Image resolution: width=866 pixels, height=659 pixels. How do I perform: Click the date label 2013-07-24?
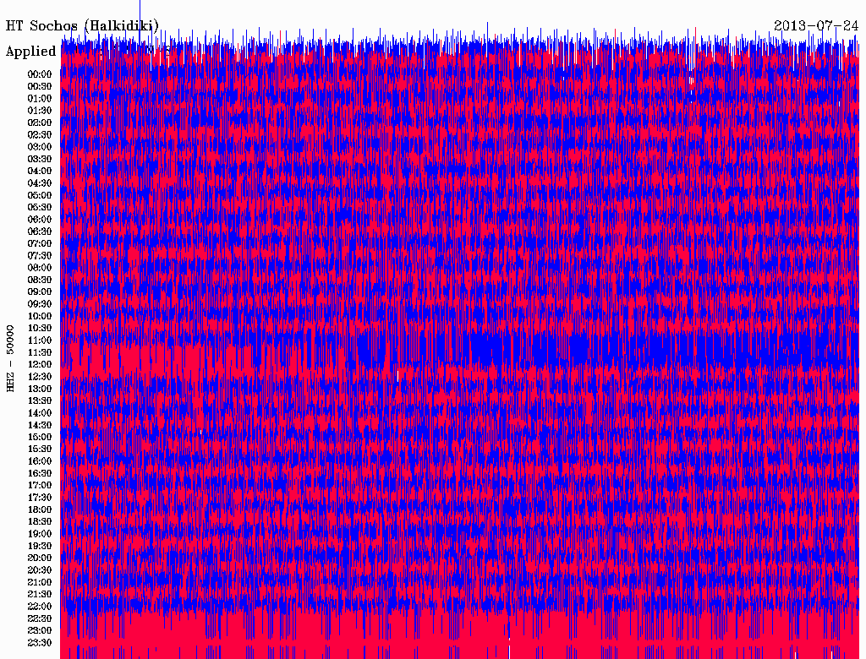tap(816, 26)
